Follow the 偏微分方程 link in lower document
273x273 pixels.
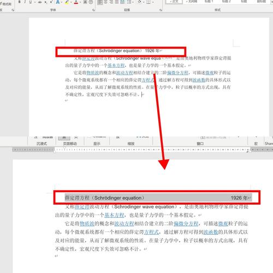(x=186, y=223)
